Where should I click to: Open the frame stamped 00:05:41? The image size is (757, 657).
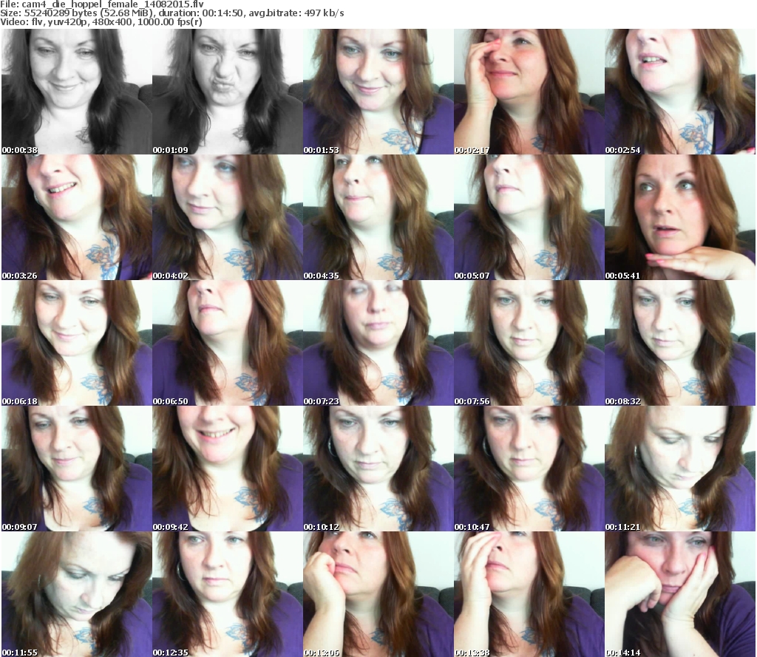[x=680, y=217]
